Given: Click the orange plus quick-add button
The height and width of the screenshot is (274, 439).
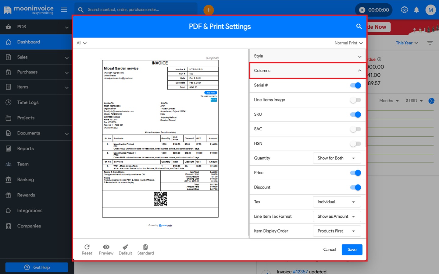Looking at the screenshot, I should coord(209,10).
